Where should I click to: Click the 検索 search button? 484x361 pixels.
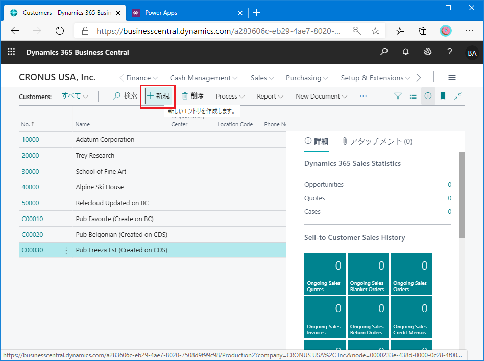[x=125, y=96]
